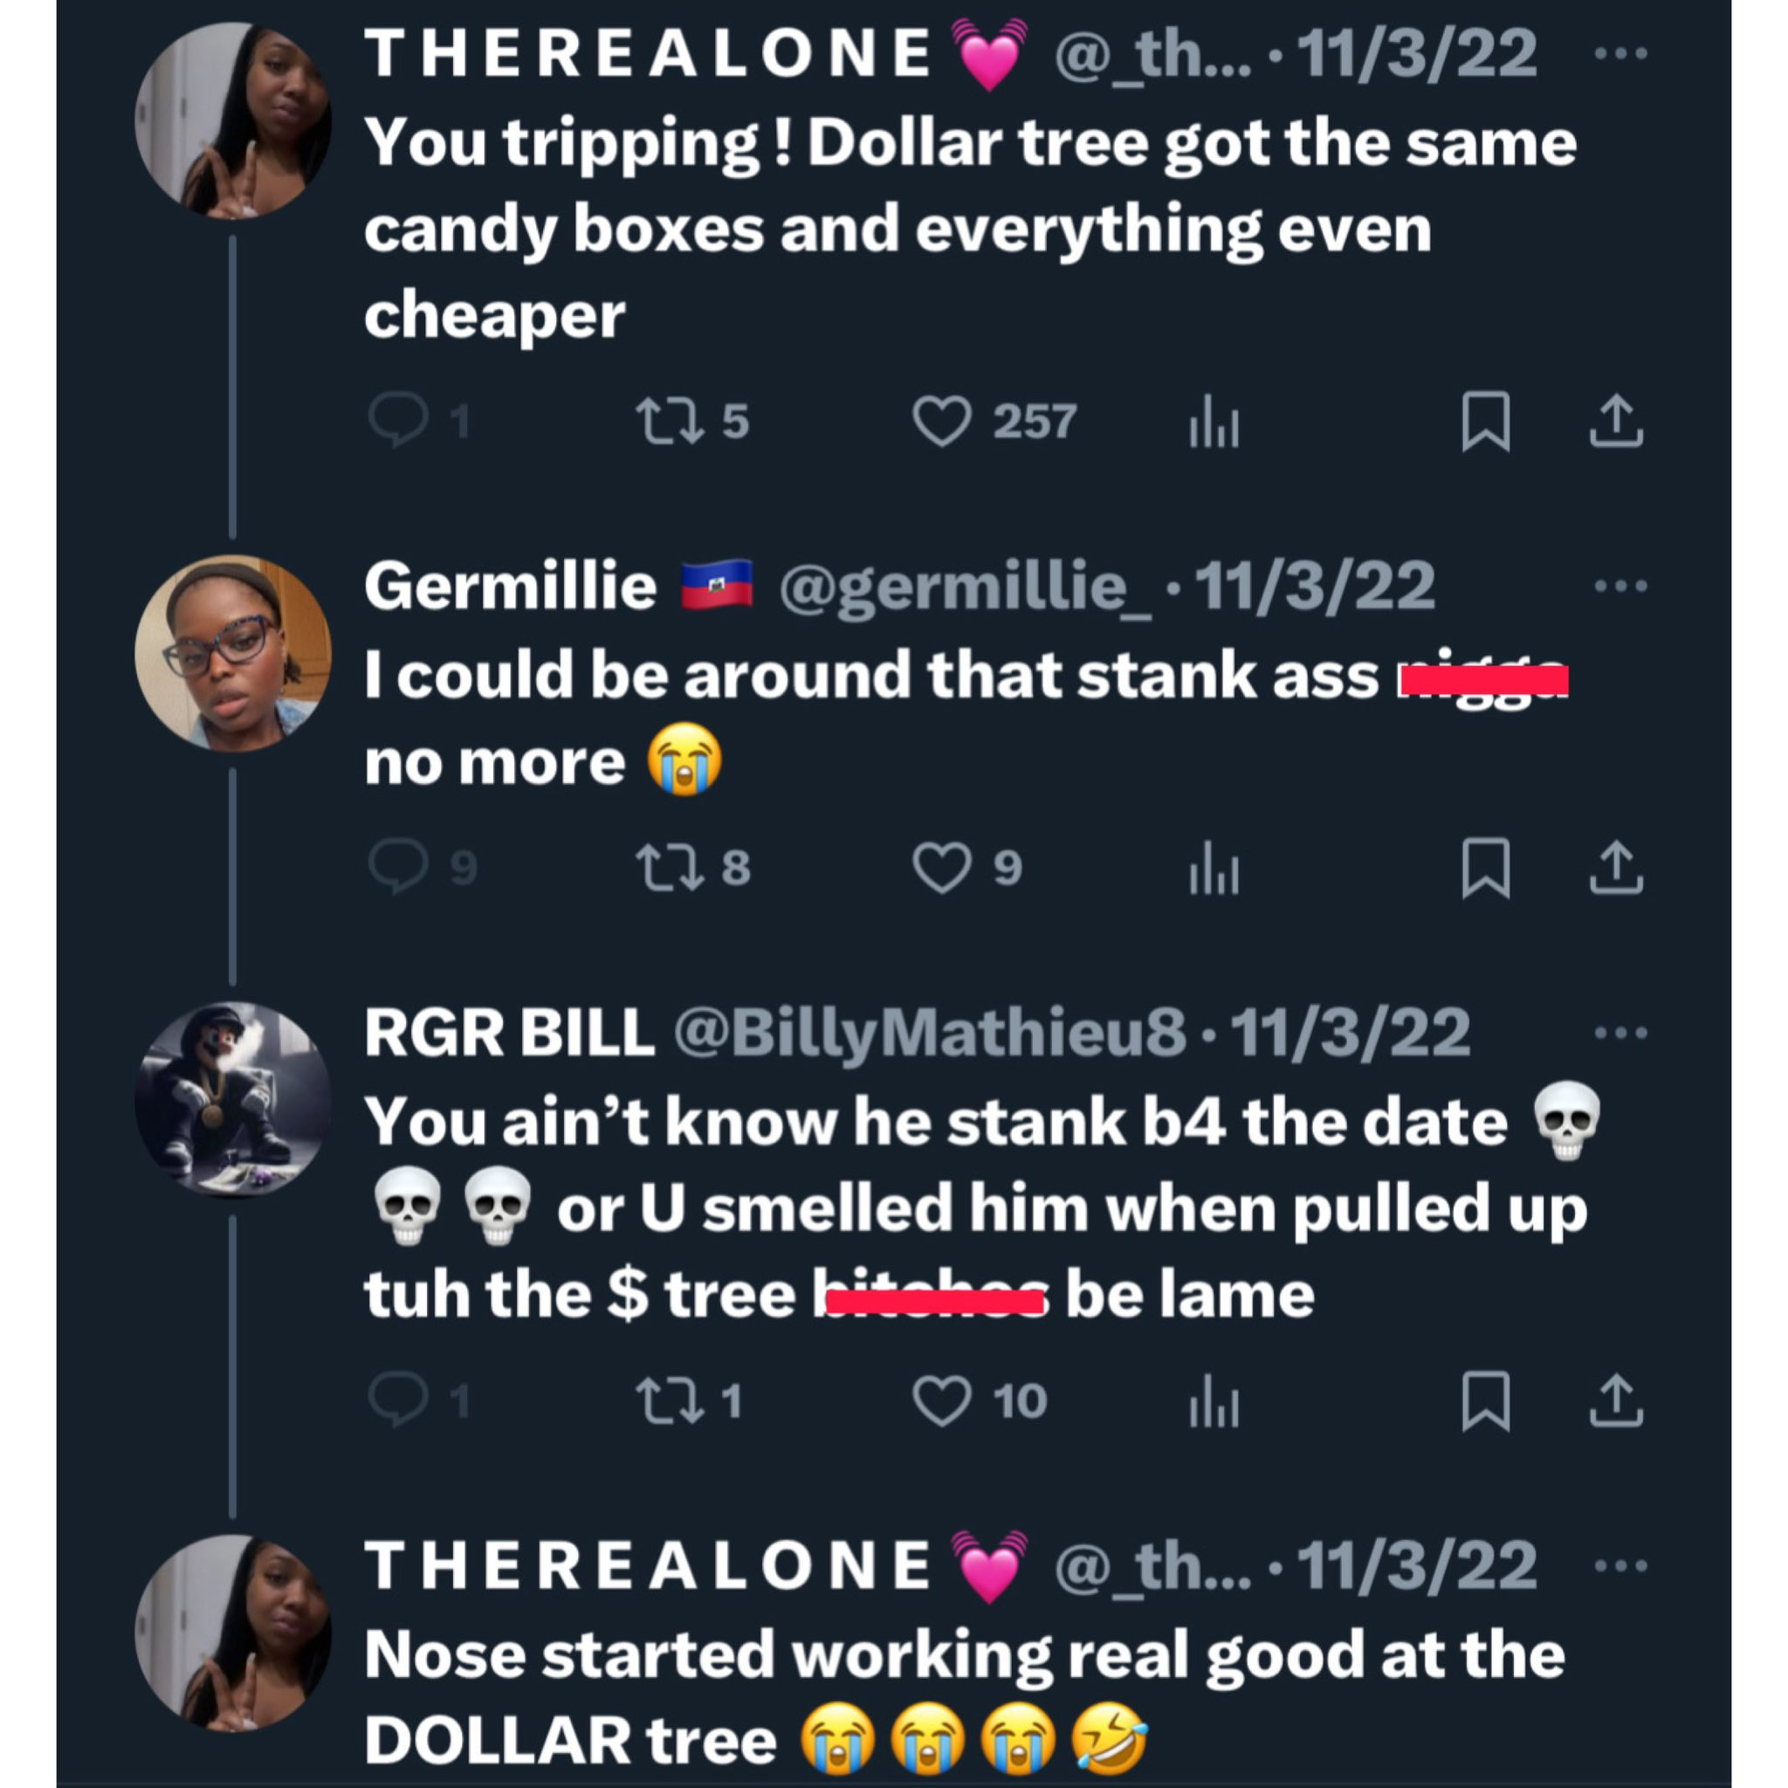Share the Germillie tweet

[1615, 867]
